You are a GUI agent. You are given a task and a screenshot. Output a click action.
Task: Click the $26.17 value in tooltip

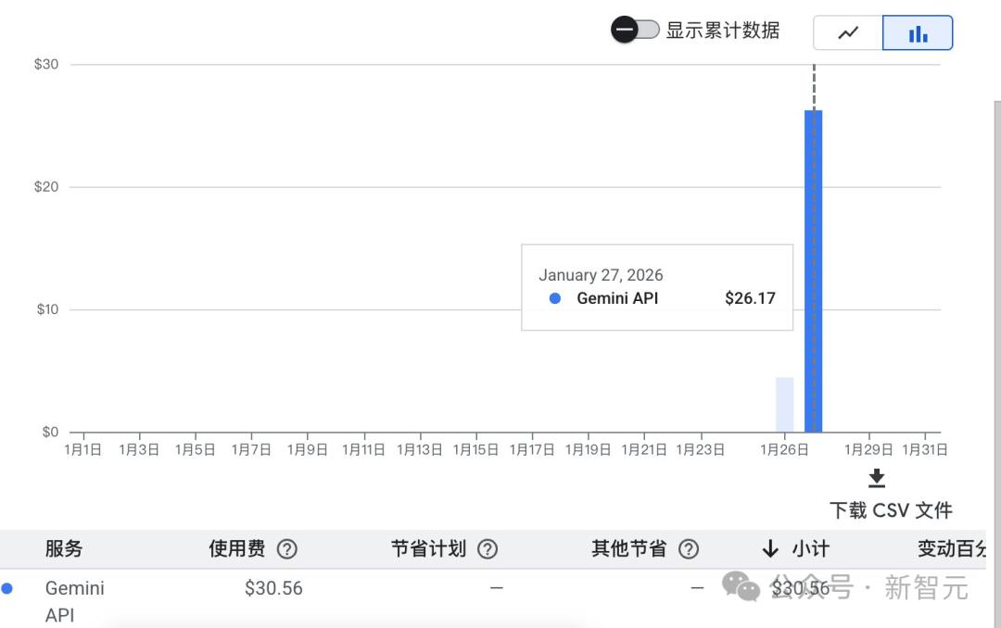click(x=750, y=298)
